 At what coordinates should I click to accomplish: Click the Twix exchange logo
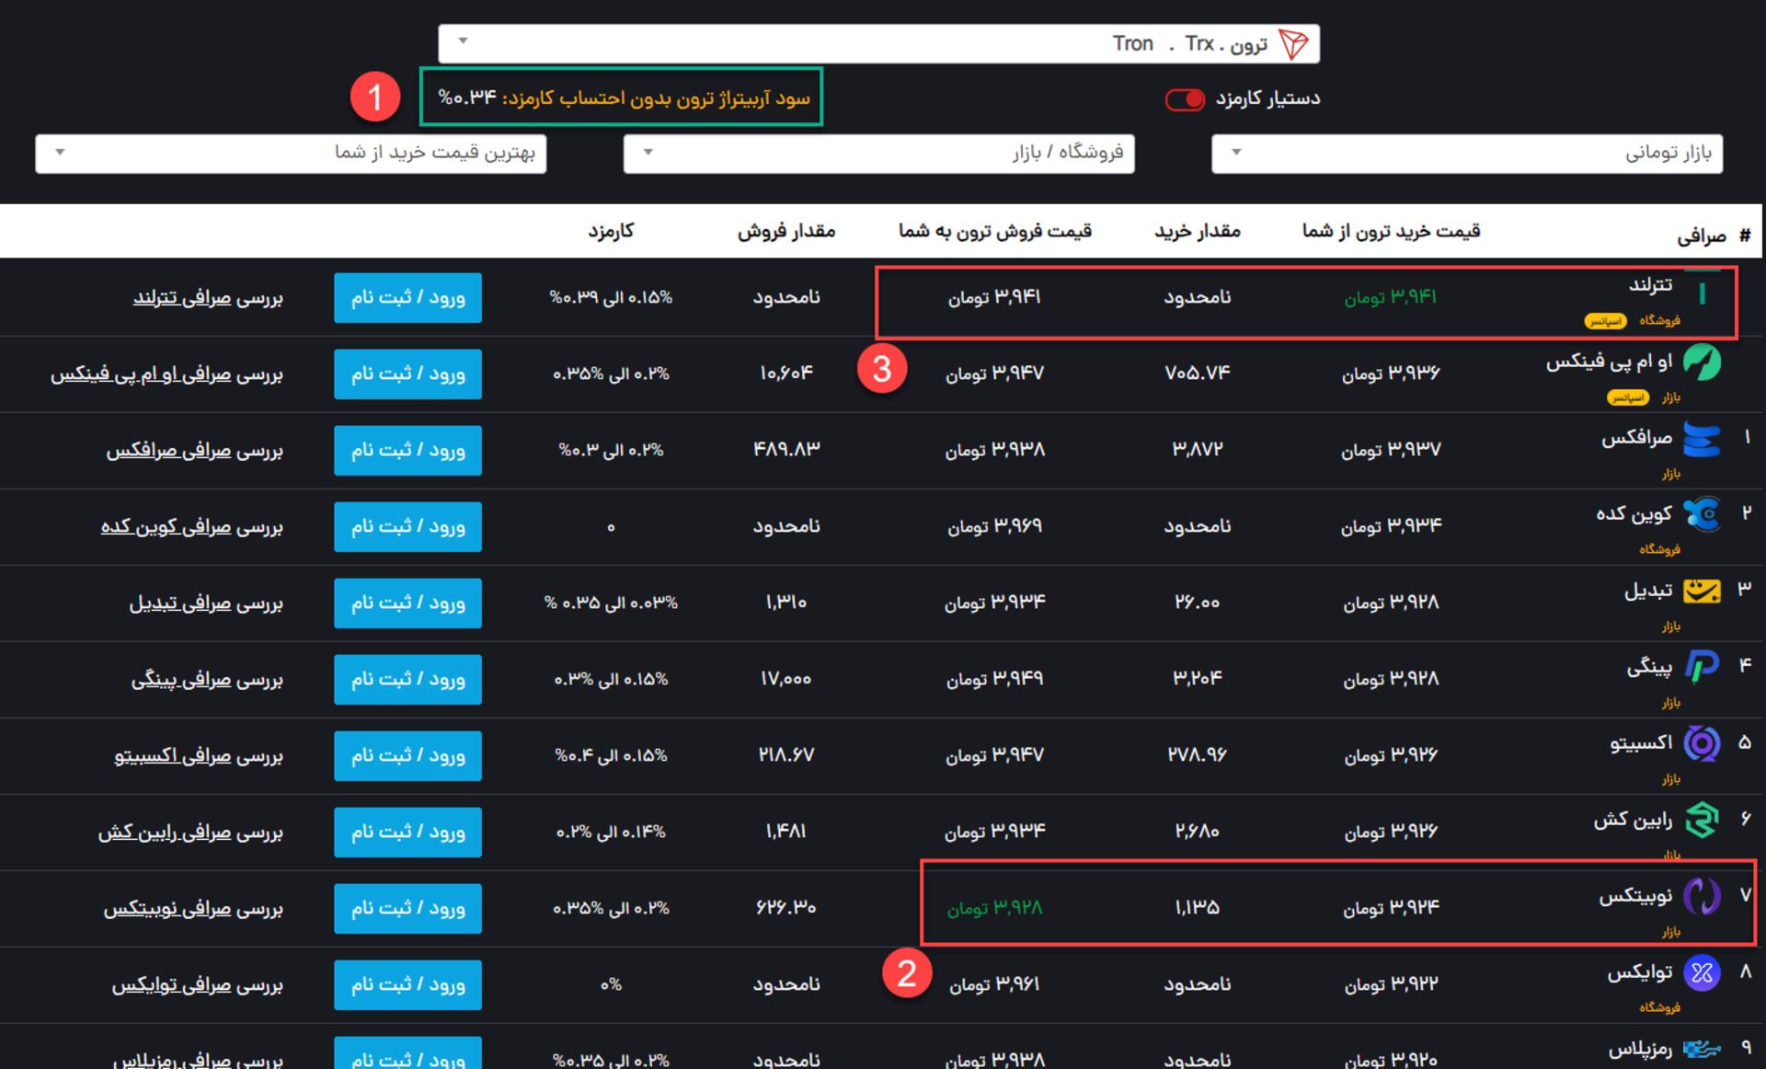tap(1702, 972)
